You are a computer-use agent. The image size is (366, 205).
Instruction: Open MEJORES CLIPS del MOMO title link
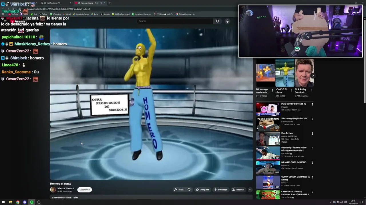pos(294,162)
